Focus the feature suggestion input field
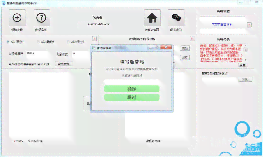264x157 pixels. pos(220,79)
